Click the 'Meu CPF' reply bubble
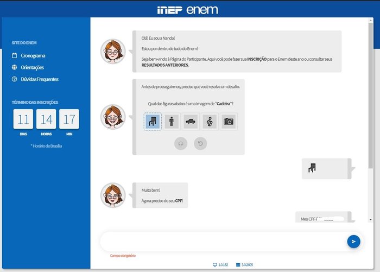Viewport: 380px width, 272px height. pyautogui.click(x=324, y=217)
